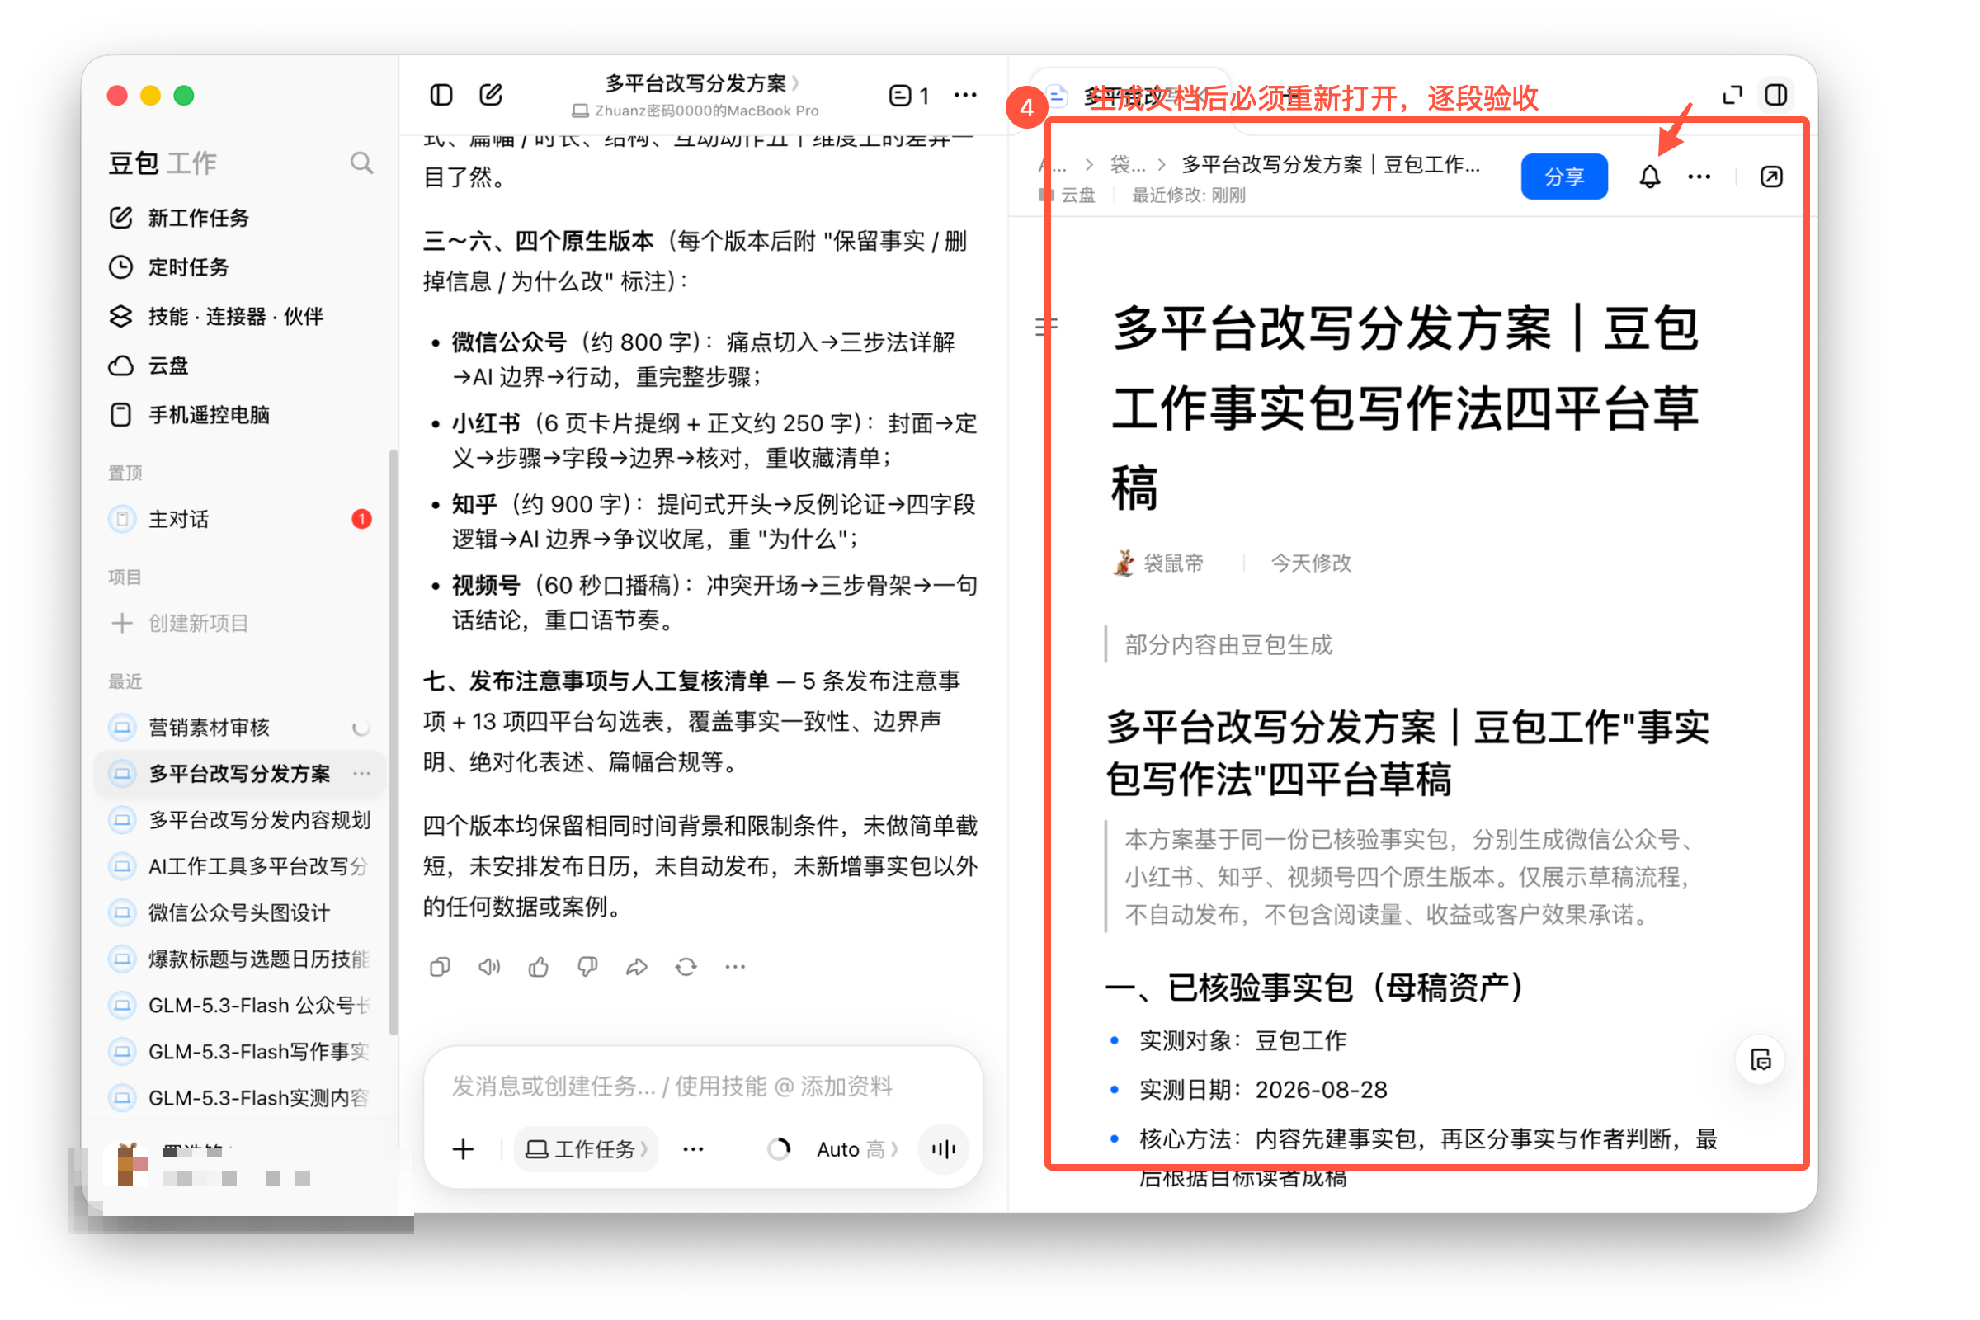Open more options in the input toolbar
The width and height of the screenshot is (1980, 1320).
point(693,1149)
